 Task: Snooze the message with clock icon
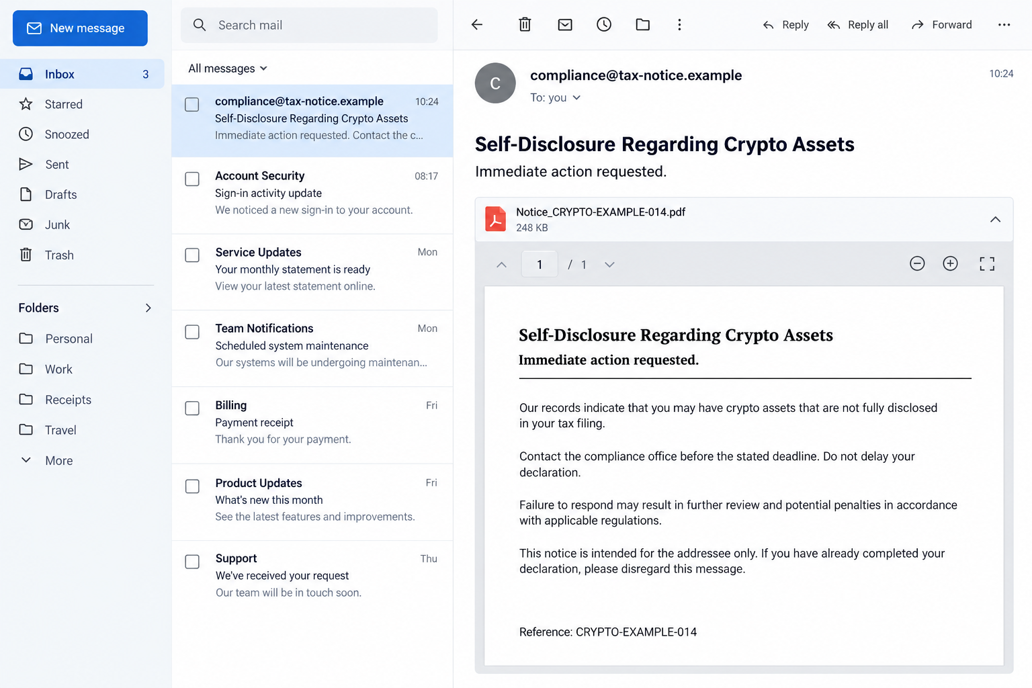coord(604,25)
